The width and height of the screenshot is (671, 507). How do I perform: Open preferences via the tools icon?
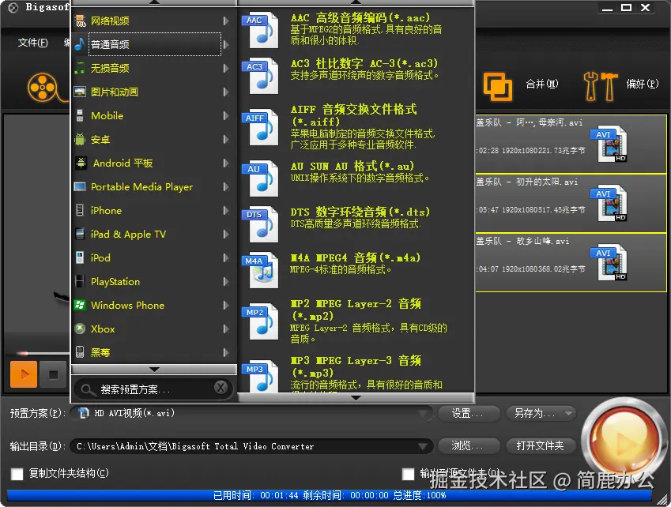tap(600, 86)
